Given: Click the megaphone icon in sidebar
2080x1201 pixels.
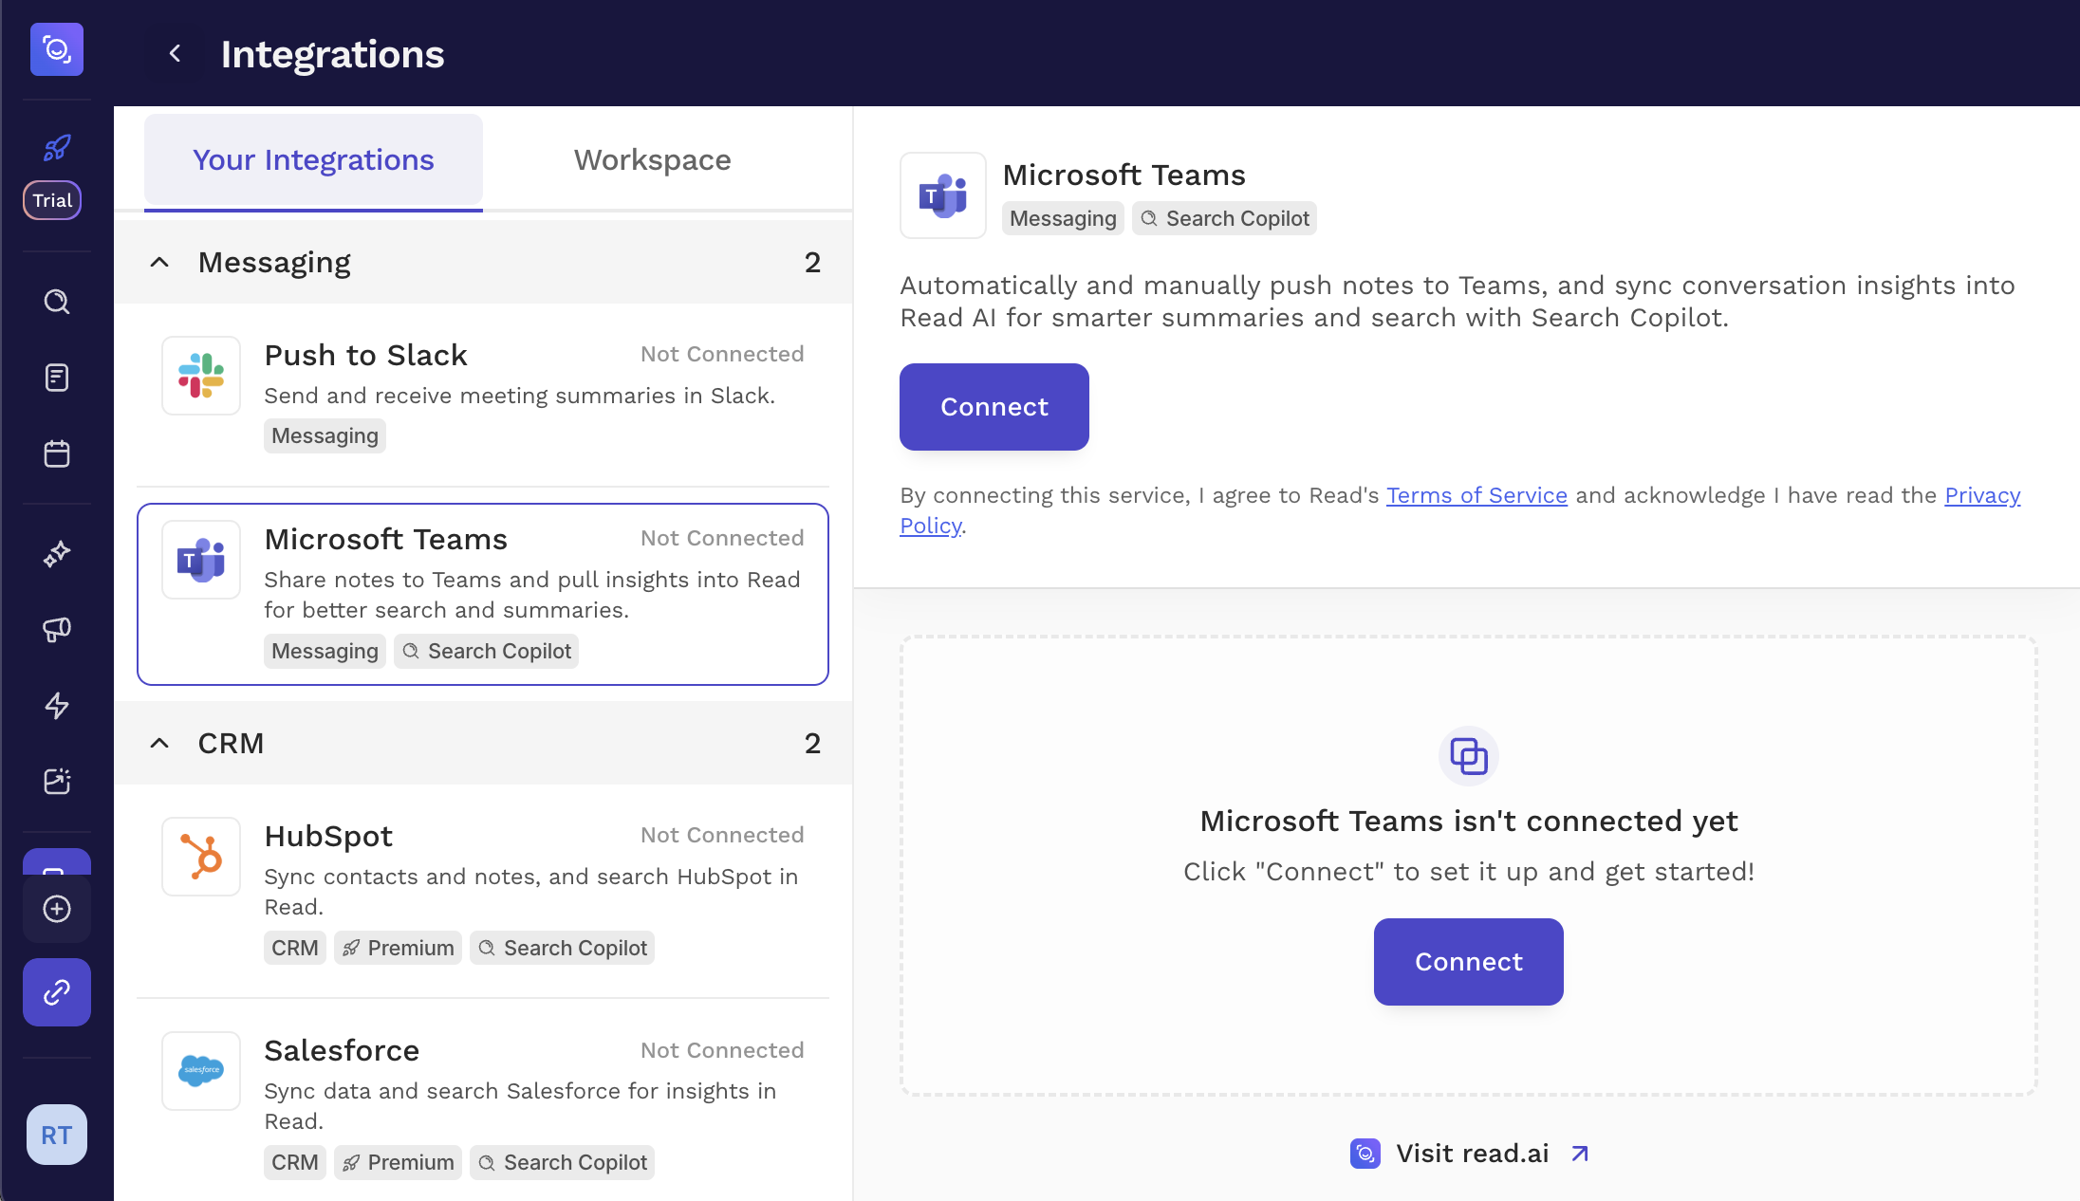Looking at the screenshot, I should (57, 629).
